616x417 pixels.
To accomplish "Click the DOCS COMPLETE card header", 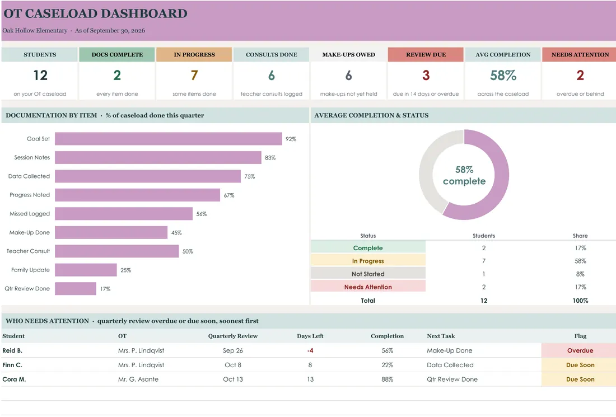I will pos(117,55).
